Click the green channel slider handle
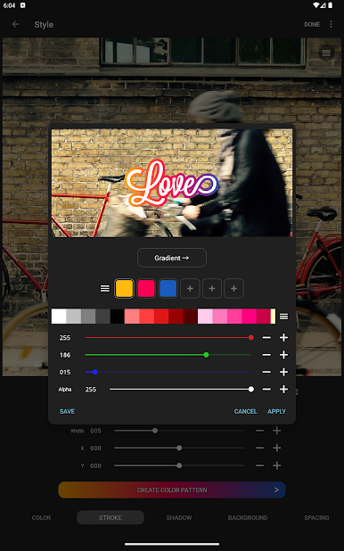The width and height of the screenshot is (344, 551). 206,355
